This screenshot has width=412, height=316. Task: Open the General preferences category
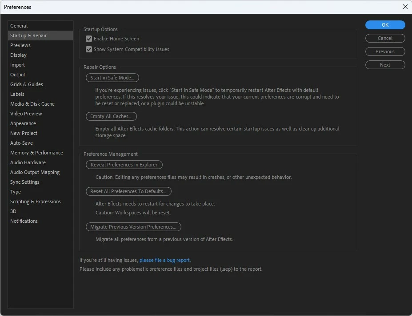(40, 26)
